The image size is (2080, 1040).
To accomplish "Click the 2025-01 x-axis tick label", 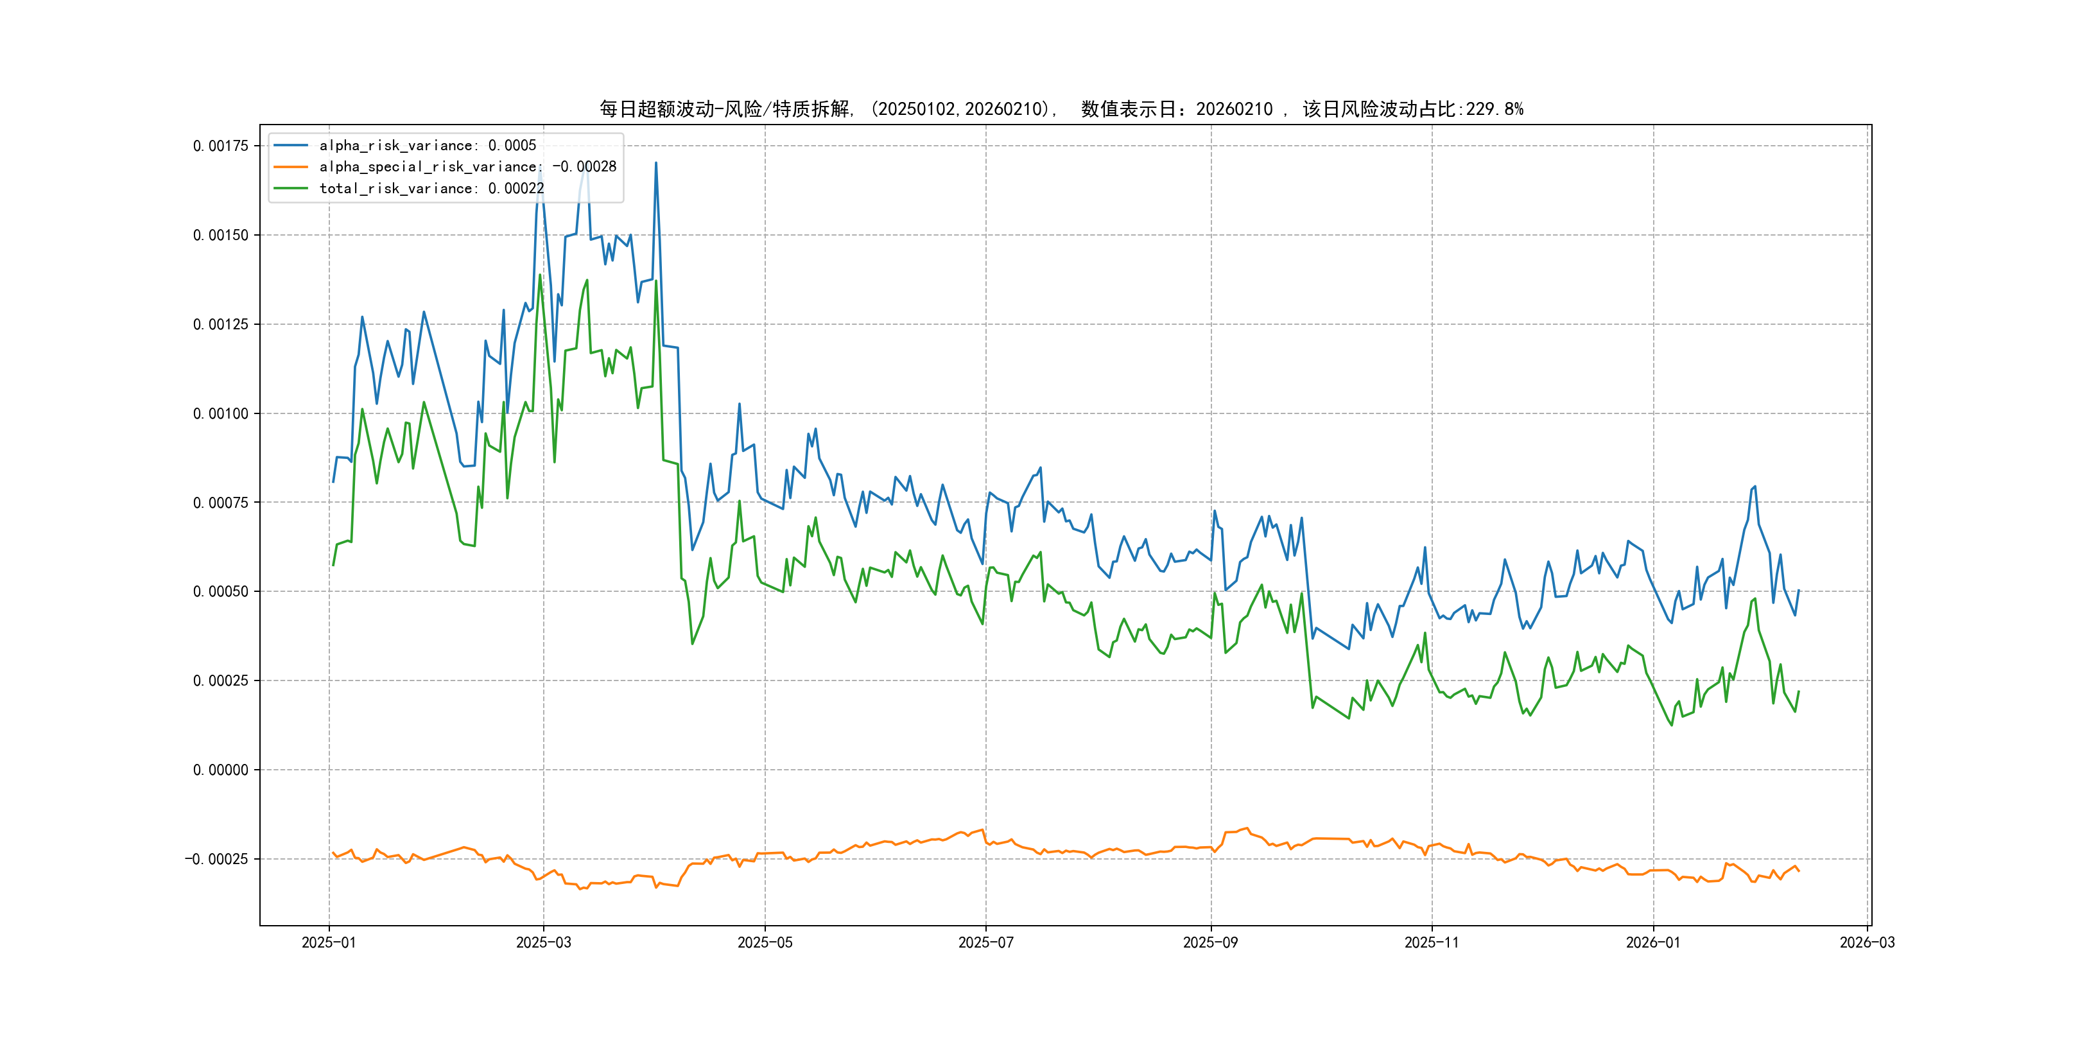I will [329, 942].
